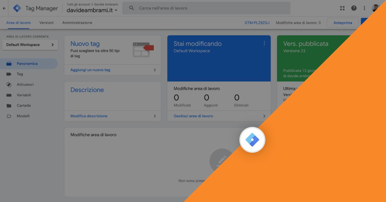Click the Nuovo tag heading
The height and width of the screenshot is (202, 386).
click(85, 44)
